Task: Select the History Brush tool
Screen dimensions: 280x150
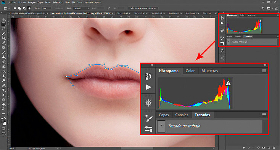Action: tap(3, 62)
